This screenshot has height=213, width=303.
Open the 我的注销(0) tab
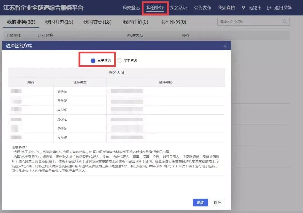coord(136,22)
